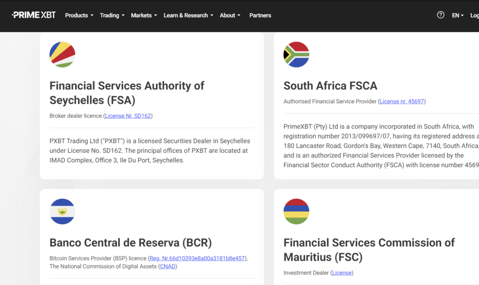Click the El Salvador flag icon
The width and height of the screenshot is (479, 285).
click(62, 212)
